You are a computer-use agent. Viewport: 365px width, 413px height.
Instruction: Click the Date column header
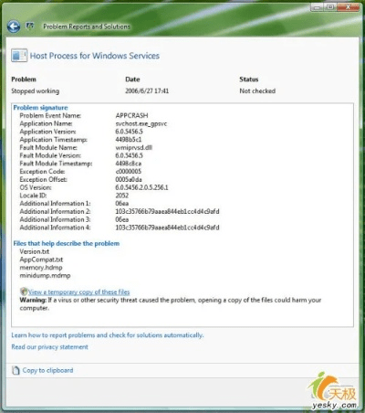point(132,79)
